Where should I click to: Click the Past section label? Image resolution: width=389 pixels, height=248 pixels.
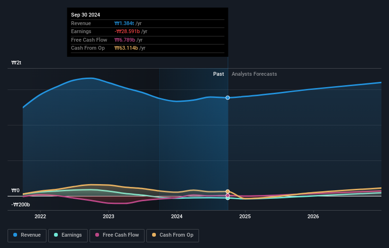tap(218, 74)
